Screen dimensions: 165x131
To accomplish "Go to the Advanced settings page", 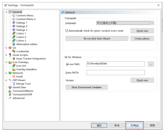I will pos(18,98).
